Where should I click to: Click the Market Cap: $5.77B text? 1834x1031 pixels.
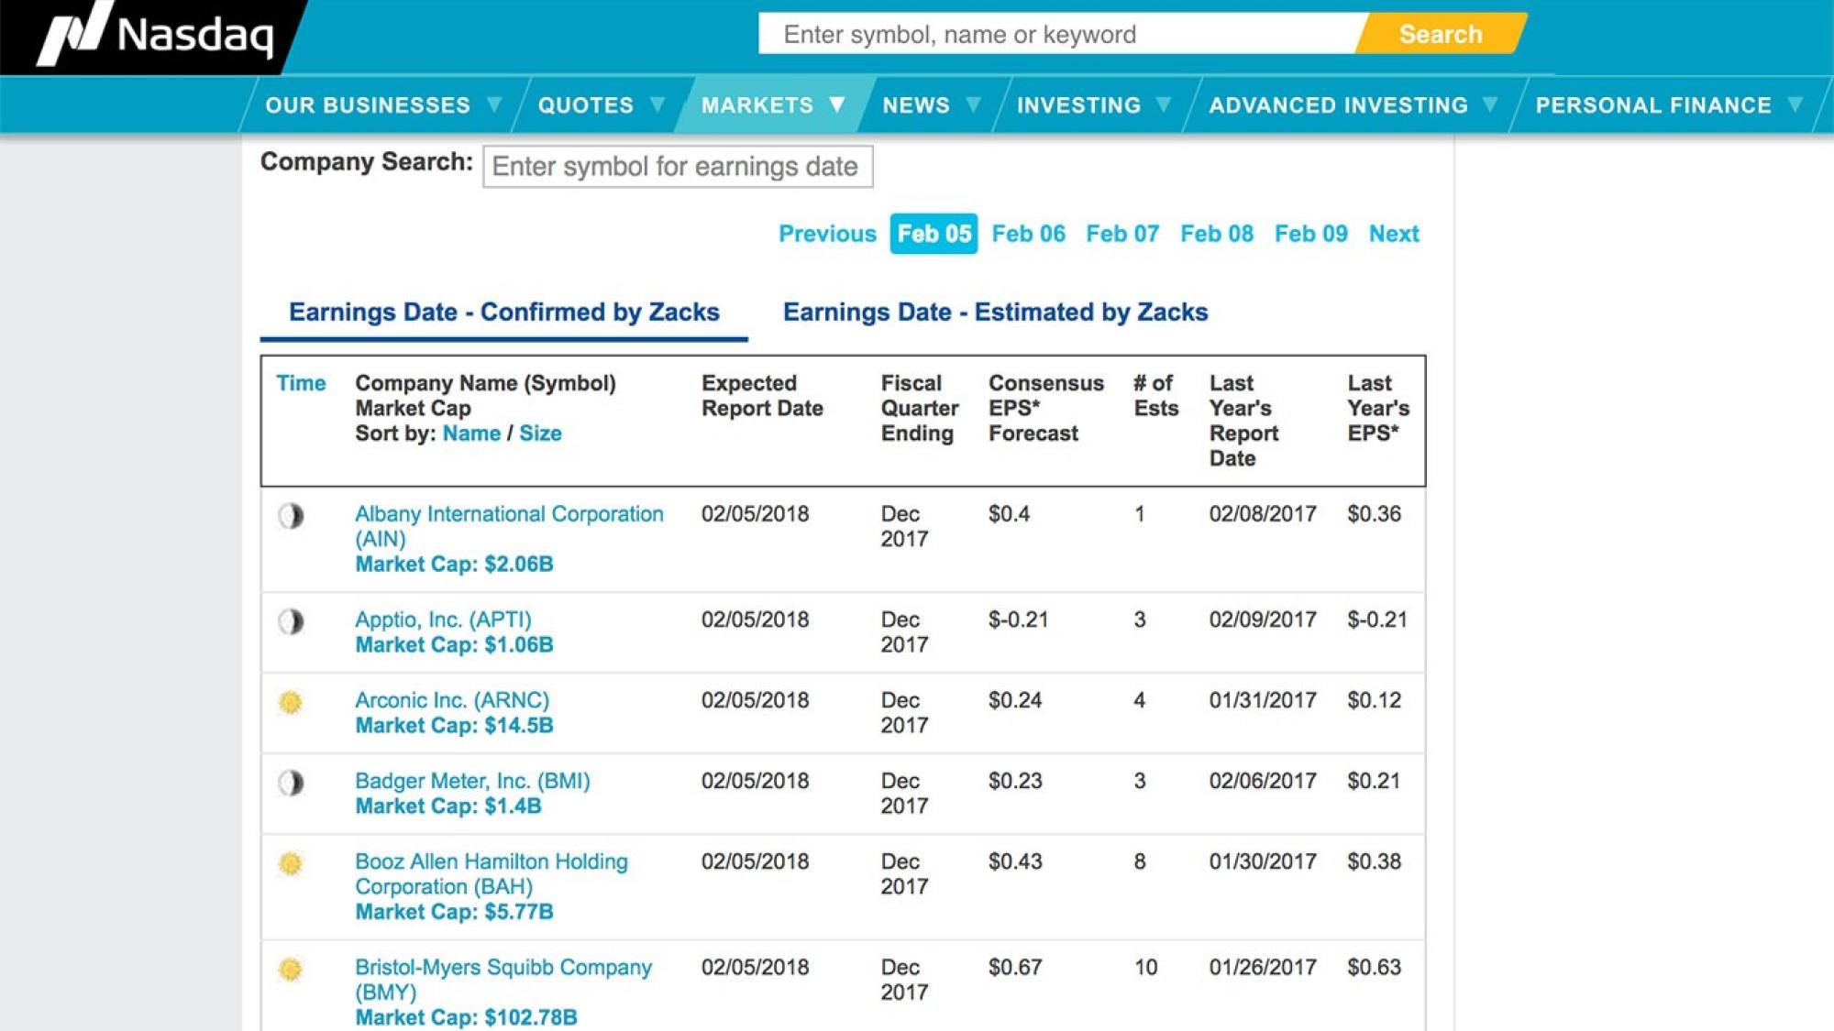(x=454, y=912)
